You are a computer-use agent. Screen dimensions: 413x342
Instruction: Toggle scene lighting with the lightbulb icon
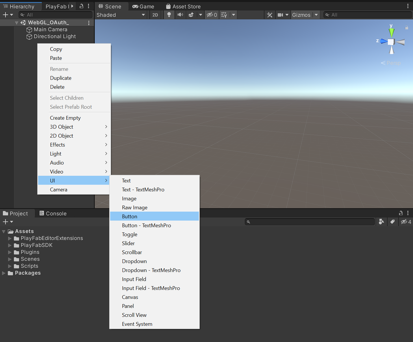[x=169, y=15]
